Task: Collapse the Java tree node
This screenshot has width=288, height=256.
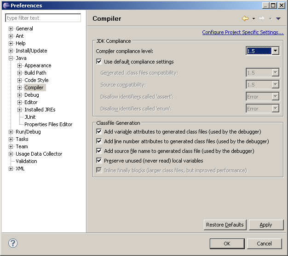Action: [11, 58]
